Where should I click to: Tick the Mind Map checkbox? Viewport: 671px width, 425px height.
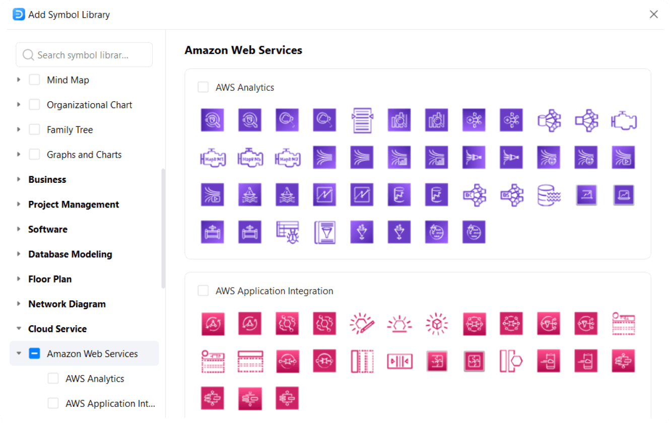click(x=34, y=80)
